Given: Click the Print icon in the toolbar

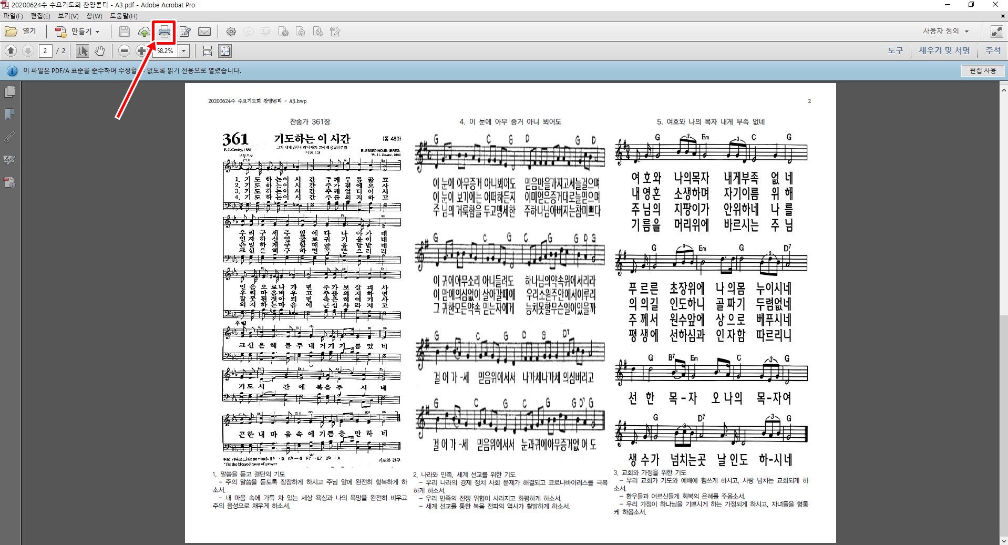Looking at the screenshot, I should point(164,32).
